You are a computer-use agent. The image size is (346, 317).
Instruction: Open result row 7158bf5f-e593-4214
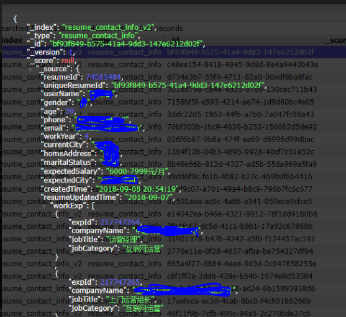174,102
